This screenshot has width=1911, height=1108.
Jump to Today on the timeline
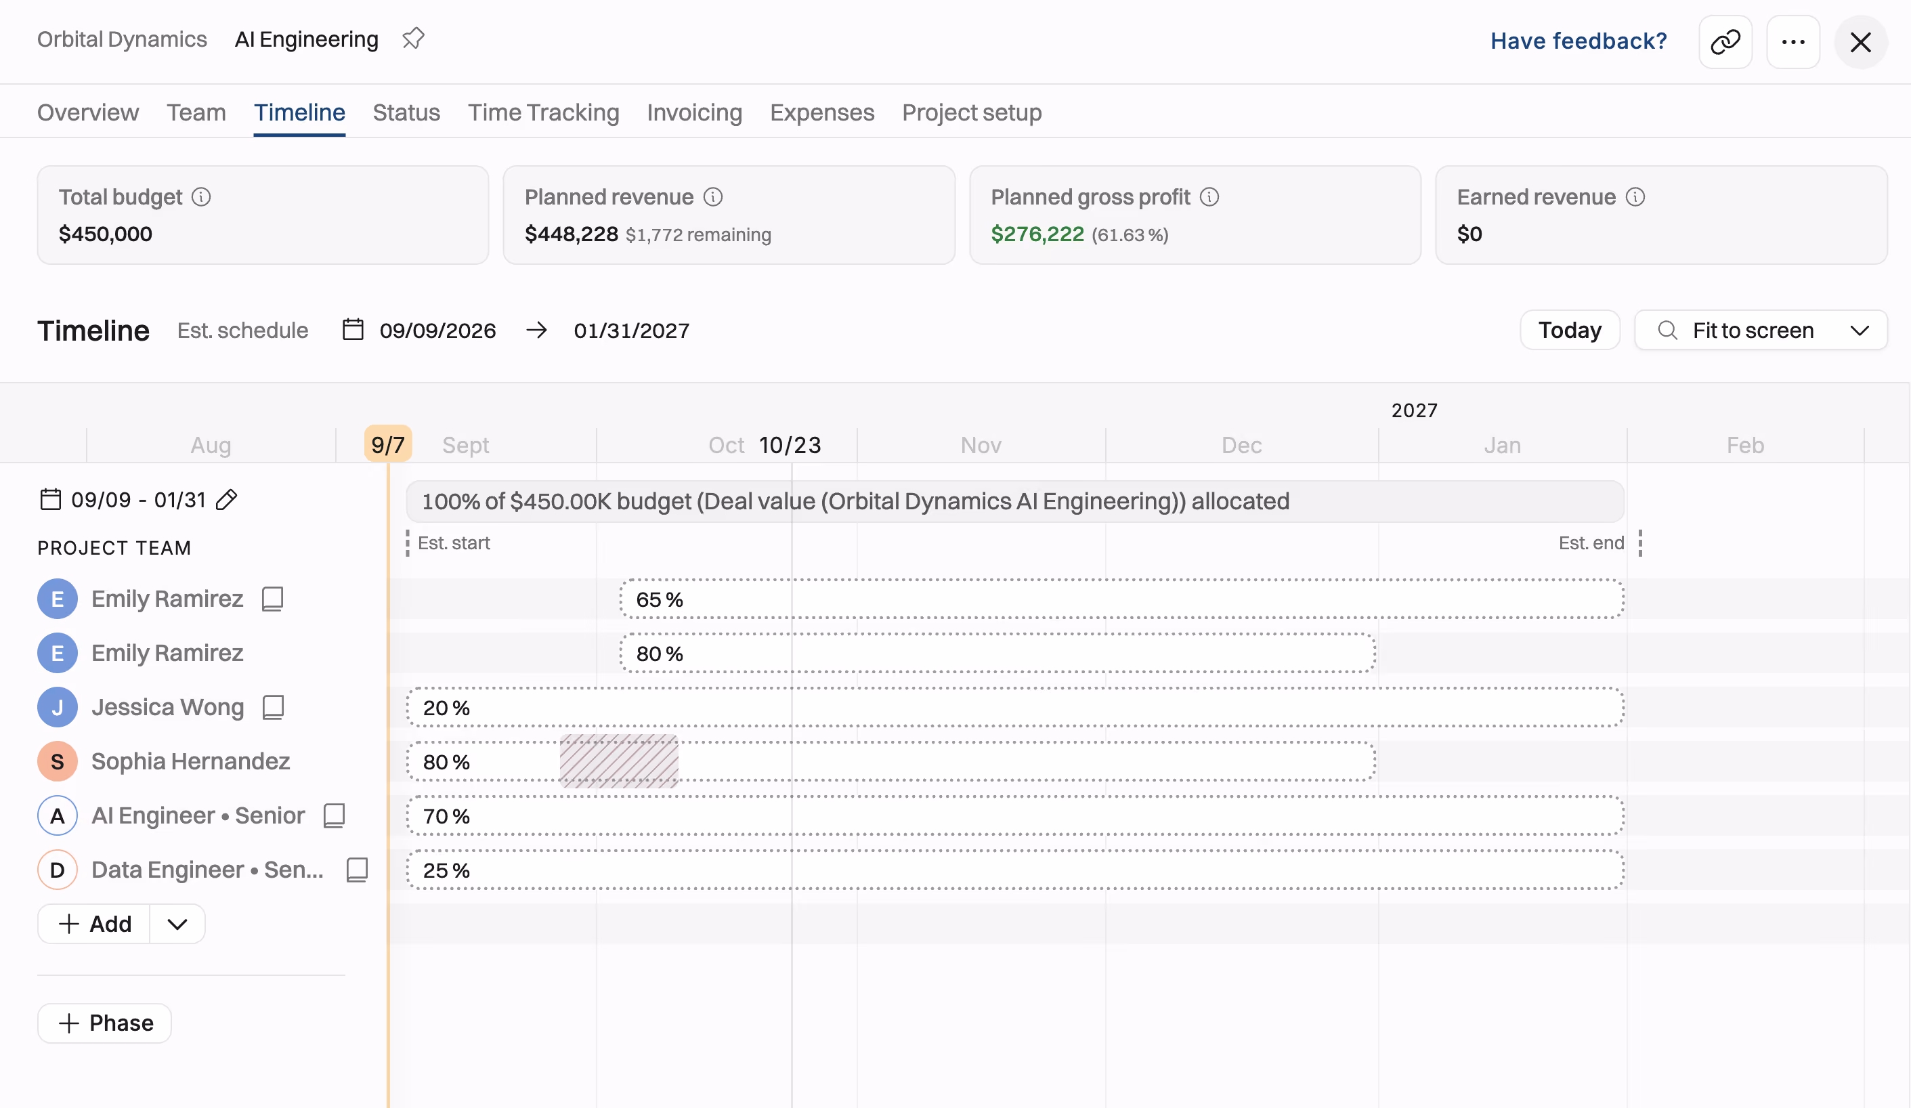1570,330
